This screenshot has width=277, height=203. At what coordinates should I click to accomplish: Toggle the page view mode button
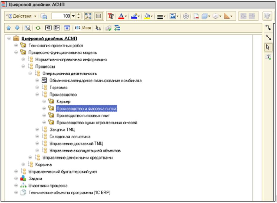(98, 16)
